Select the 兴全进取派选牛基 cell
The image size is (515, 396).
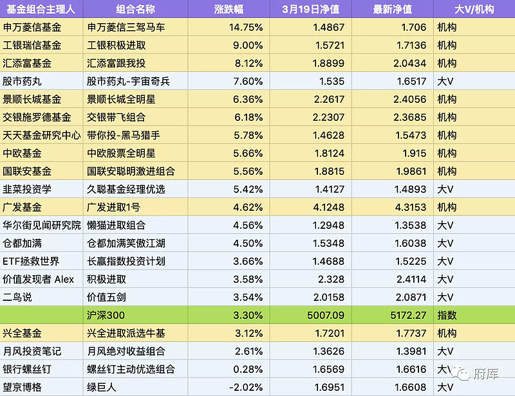(x=135, y=334)
